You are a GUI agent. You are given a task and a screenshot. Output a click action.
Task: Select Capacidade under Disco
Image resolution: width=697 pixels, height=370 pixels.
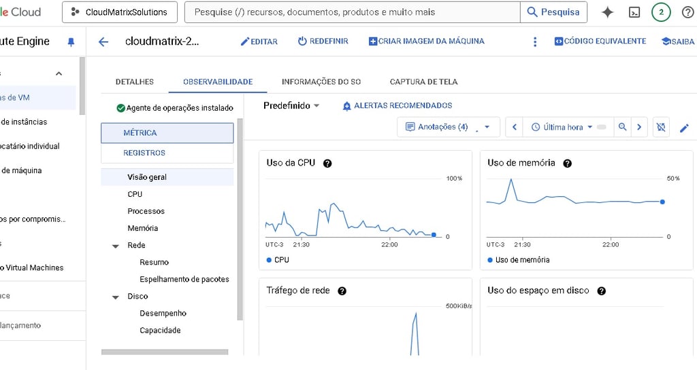pos(160,330)
